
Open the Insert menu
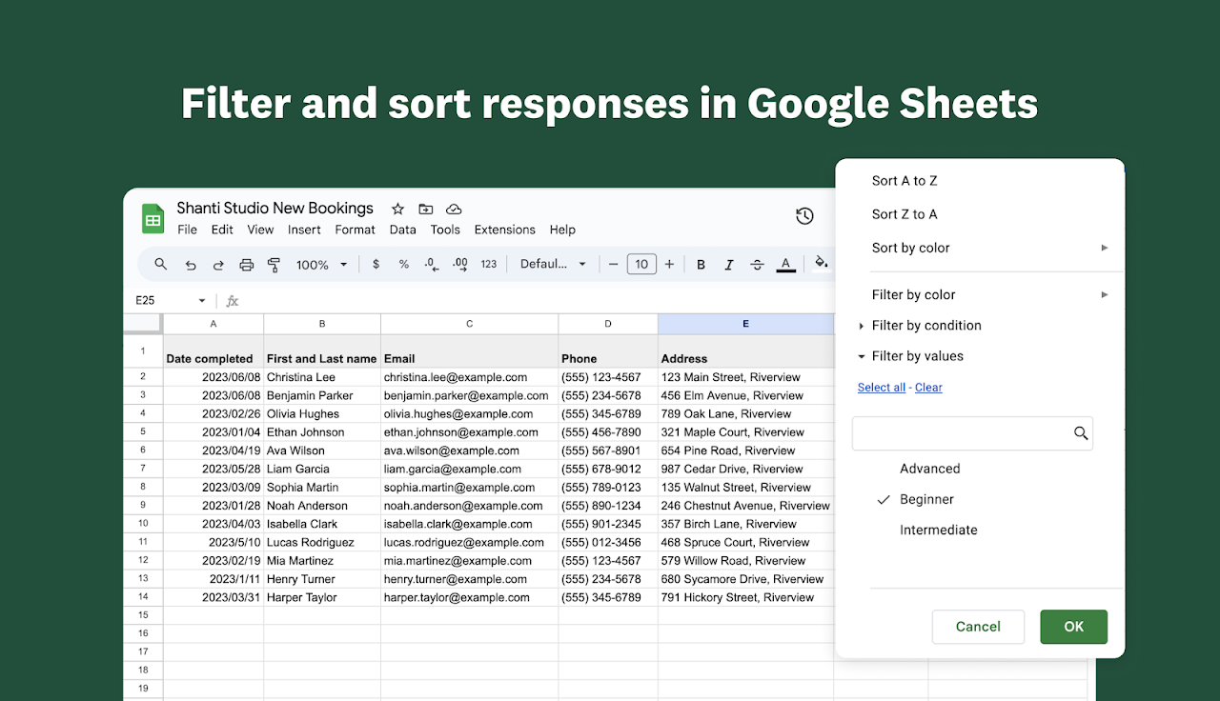click(304, 230)
